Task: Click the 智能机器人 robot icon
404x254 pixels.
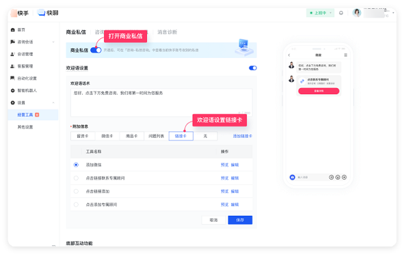Action: [12, 90]
